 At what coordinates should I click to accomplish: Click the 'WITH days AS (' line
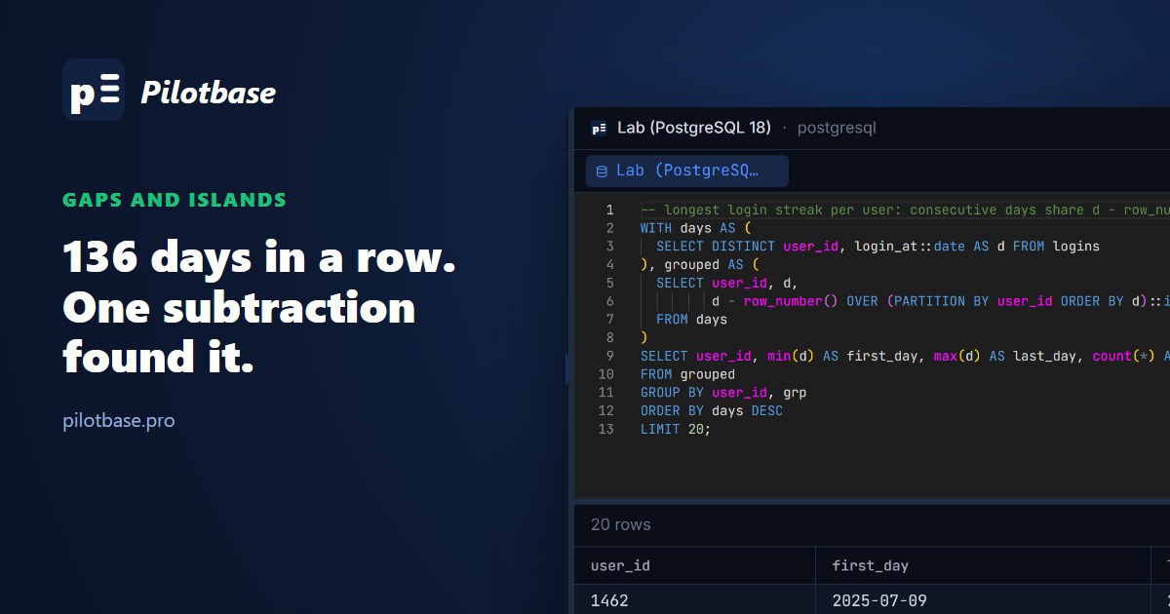coord(695,228)
